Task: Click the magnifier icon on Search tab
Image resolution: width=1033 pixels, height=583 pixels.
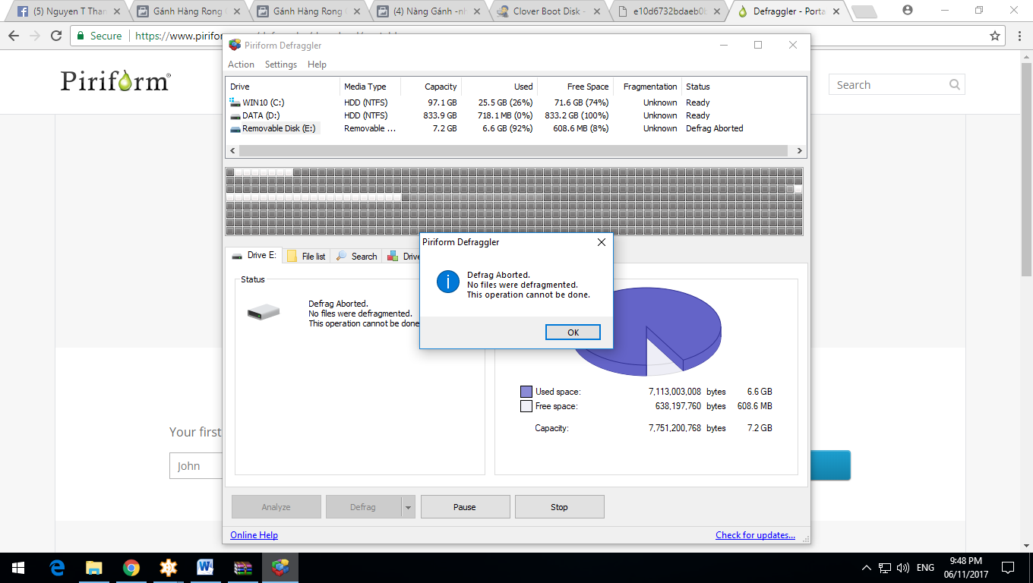Action: (x=342, y=257)
